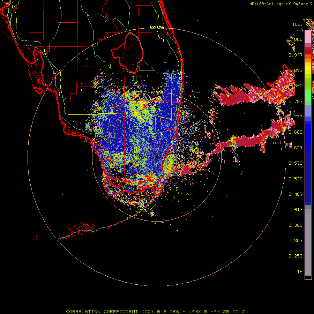Select the 0.893 value on the color scale

point(296,70)
